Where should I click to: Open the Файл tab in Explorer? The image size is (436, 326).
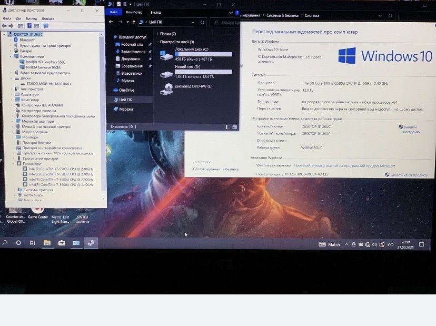pyautogui.click(x=113, y=12)
